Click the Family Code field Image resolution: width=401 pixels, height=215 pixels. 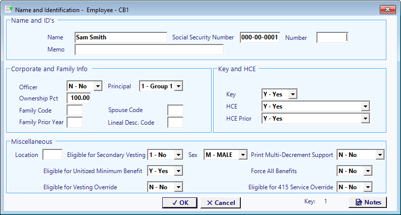point(75,110)
